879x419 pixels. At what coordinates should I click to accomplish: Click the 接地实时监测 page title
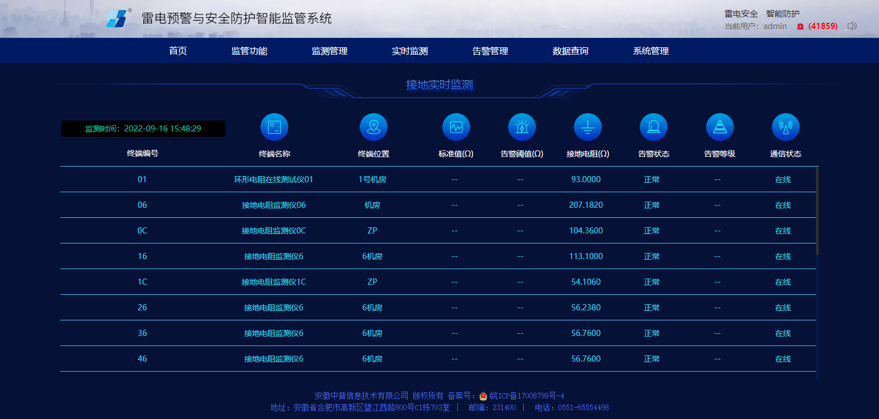pos(439,85)
